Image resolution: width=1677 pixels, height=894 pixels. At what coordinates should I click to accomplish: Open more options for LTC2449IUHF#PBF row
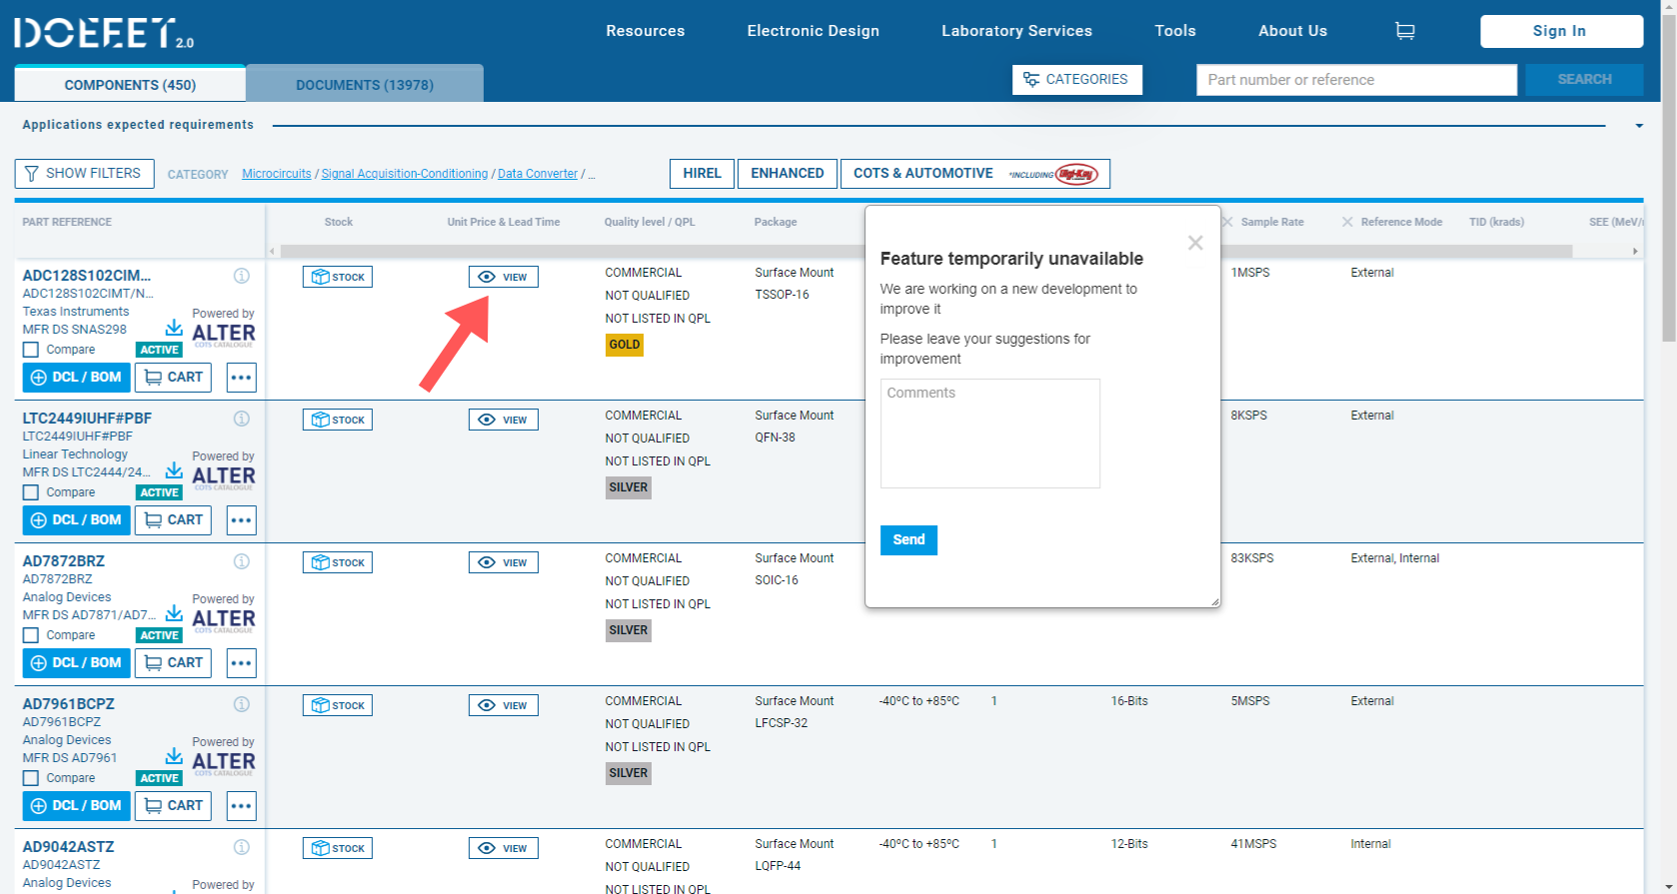coord(242,520)
